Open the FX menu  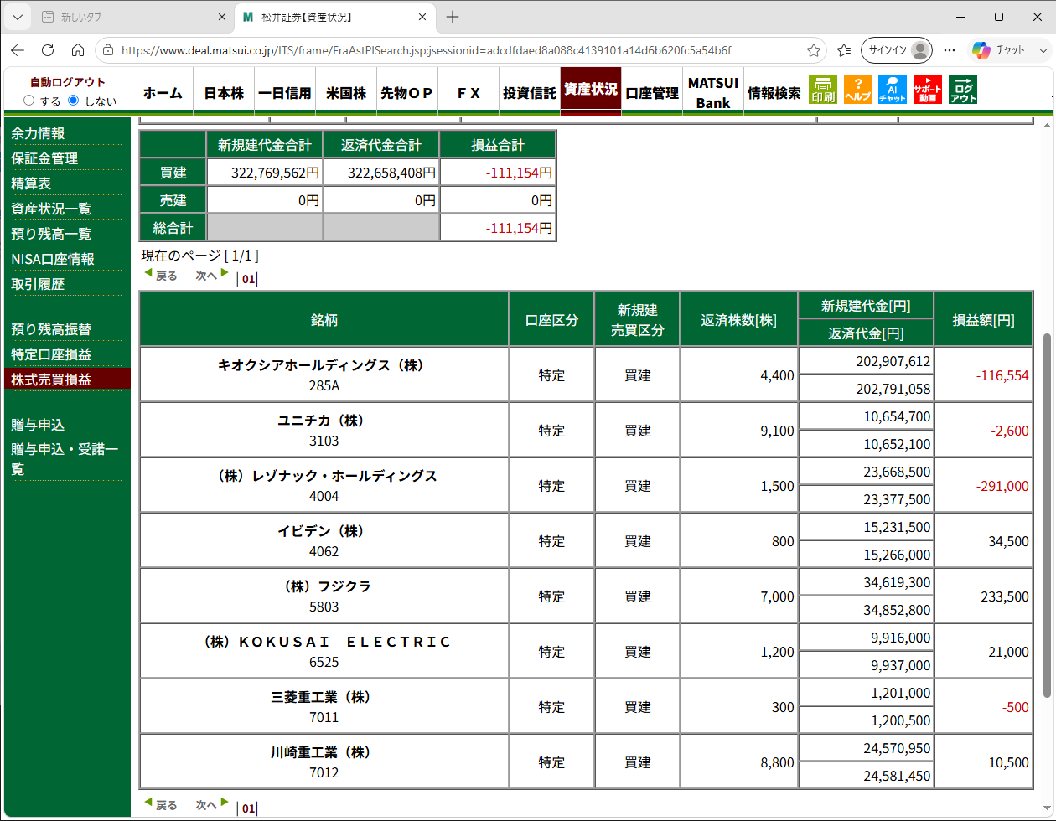tap(468, 92)
